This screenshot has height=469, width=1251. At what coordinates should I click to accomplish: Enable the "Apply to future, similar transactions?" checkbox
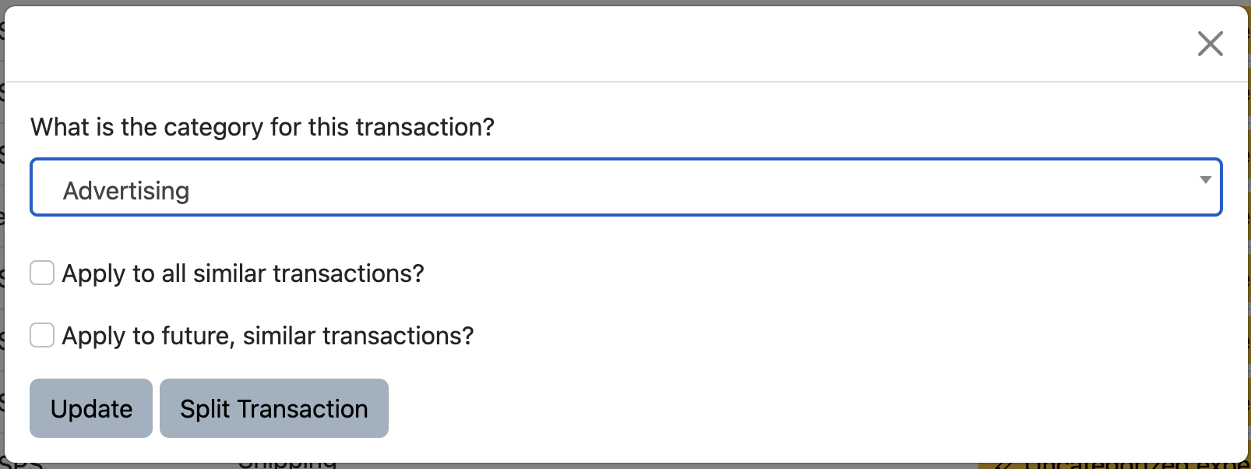tap(42, 336)
